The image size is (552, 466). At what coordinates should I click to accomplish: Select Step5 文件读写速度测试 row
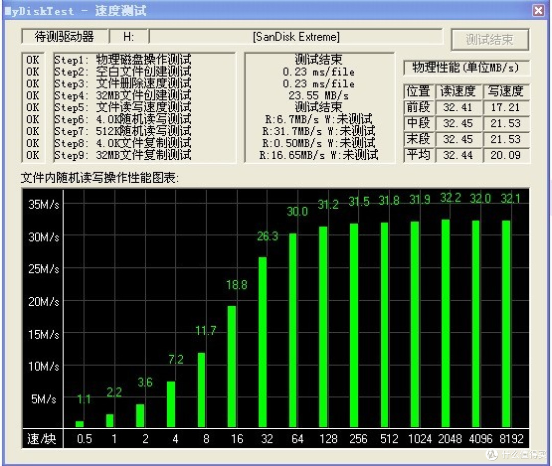pyautogui.click(x=123, y=108)
